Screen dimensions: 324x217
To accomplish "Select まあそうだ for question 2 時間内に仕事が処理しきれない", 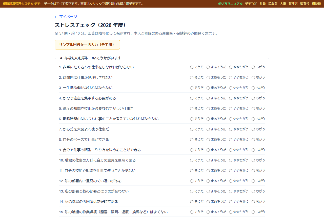I will coord(208,77).
